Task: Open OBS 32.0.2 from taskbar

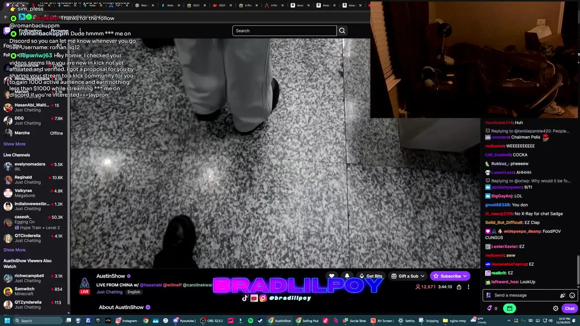Action: click(212, 321)
